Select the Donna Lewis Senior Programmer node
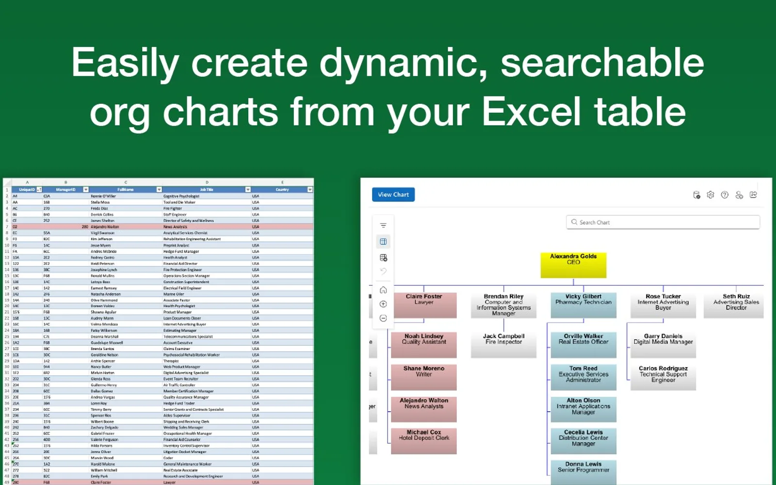This screenshot has height=485, width=776. [x=583, y=472]
